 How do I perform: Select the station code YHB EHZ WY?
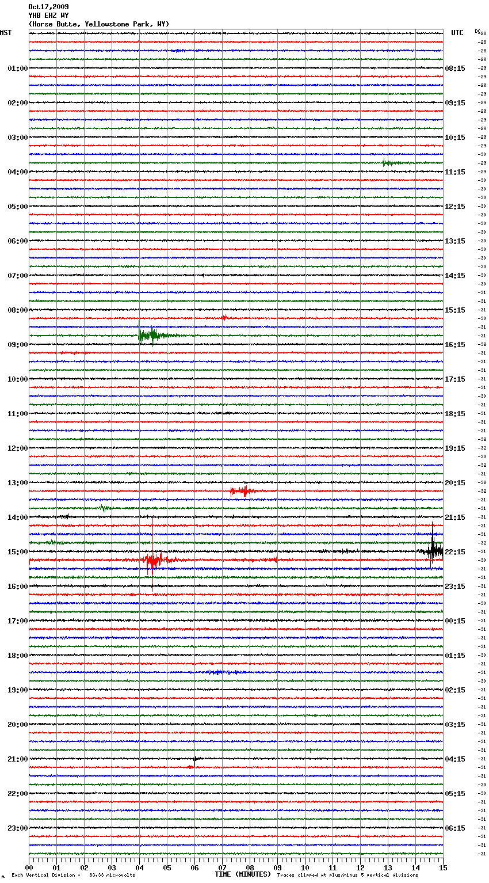point(48,16)
